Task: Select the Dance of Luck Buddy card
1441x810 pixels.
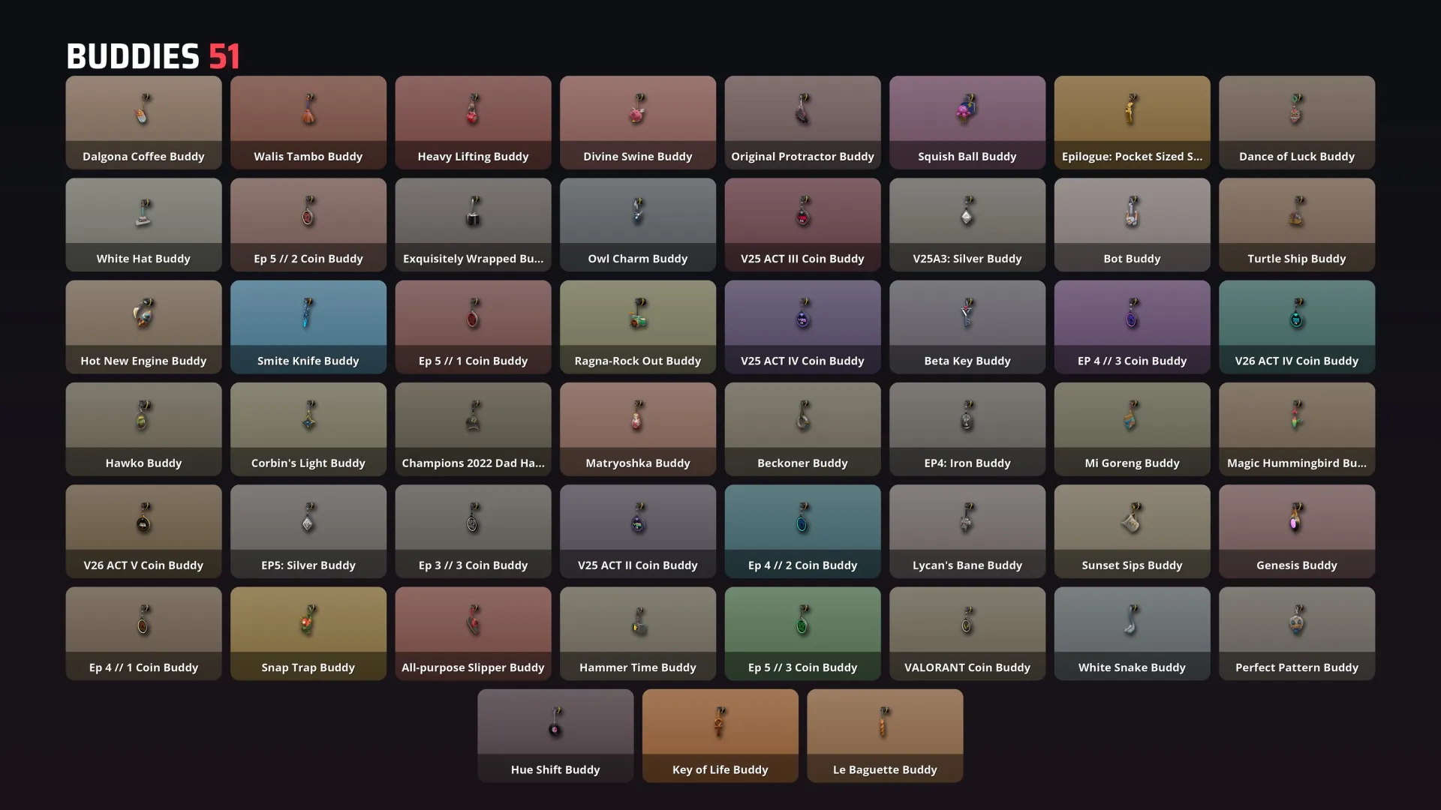Action: (1297, 122)
